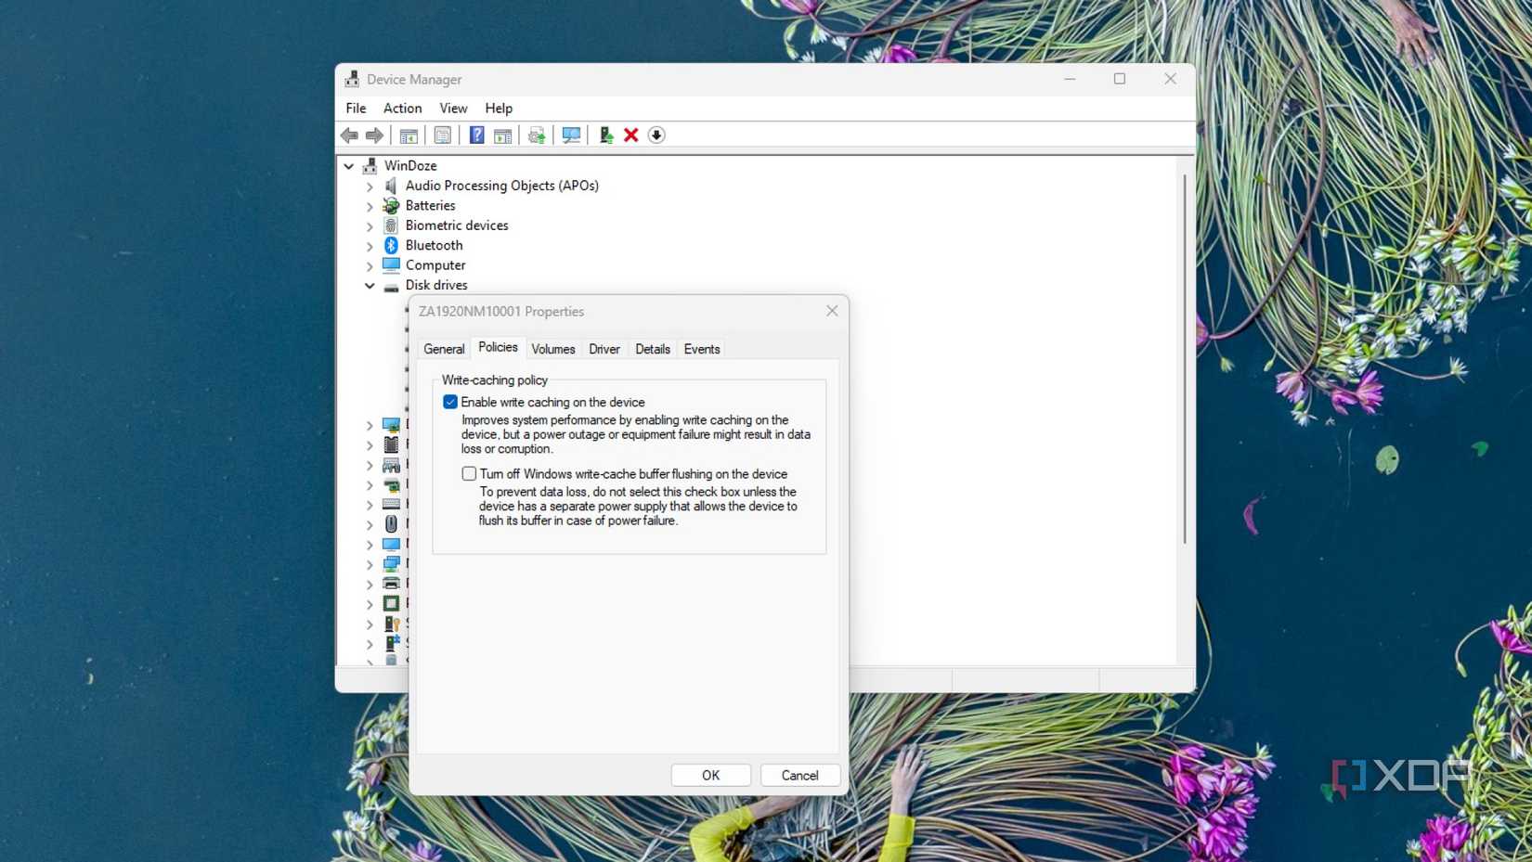
Task: Click the Back navigation arrow in the toolbar
Action: (350, 135)
